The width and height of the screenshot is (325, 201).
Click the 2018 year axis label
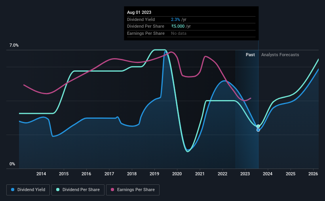[132, 174]
